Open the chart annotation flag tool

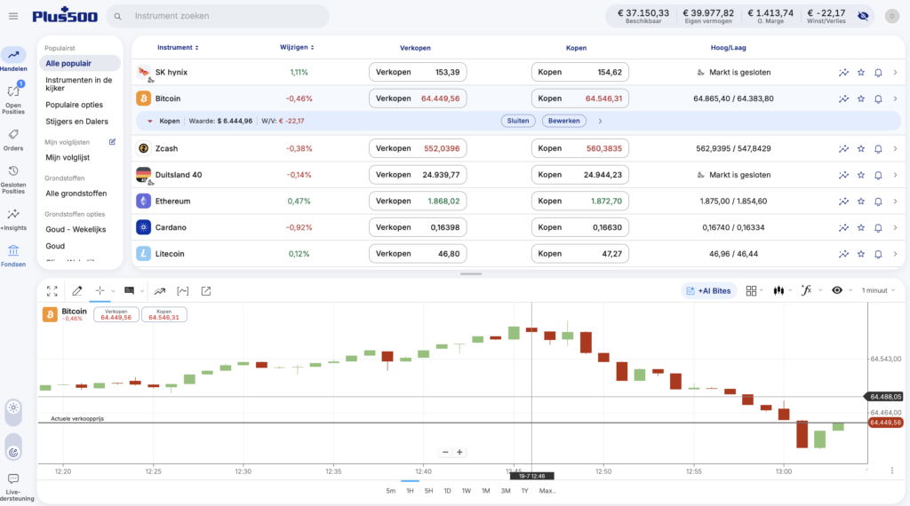click(130, 291)
